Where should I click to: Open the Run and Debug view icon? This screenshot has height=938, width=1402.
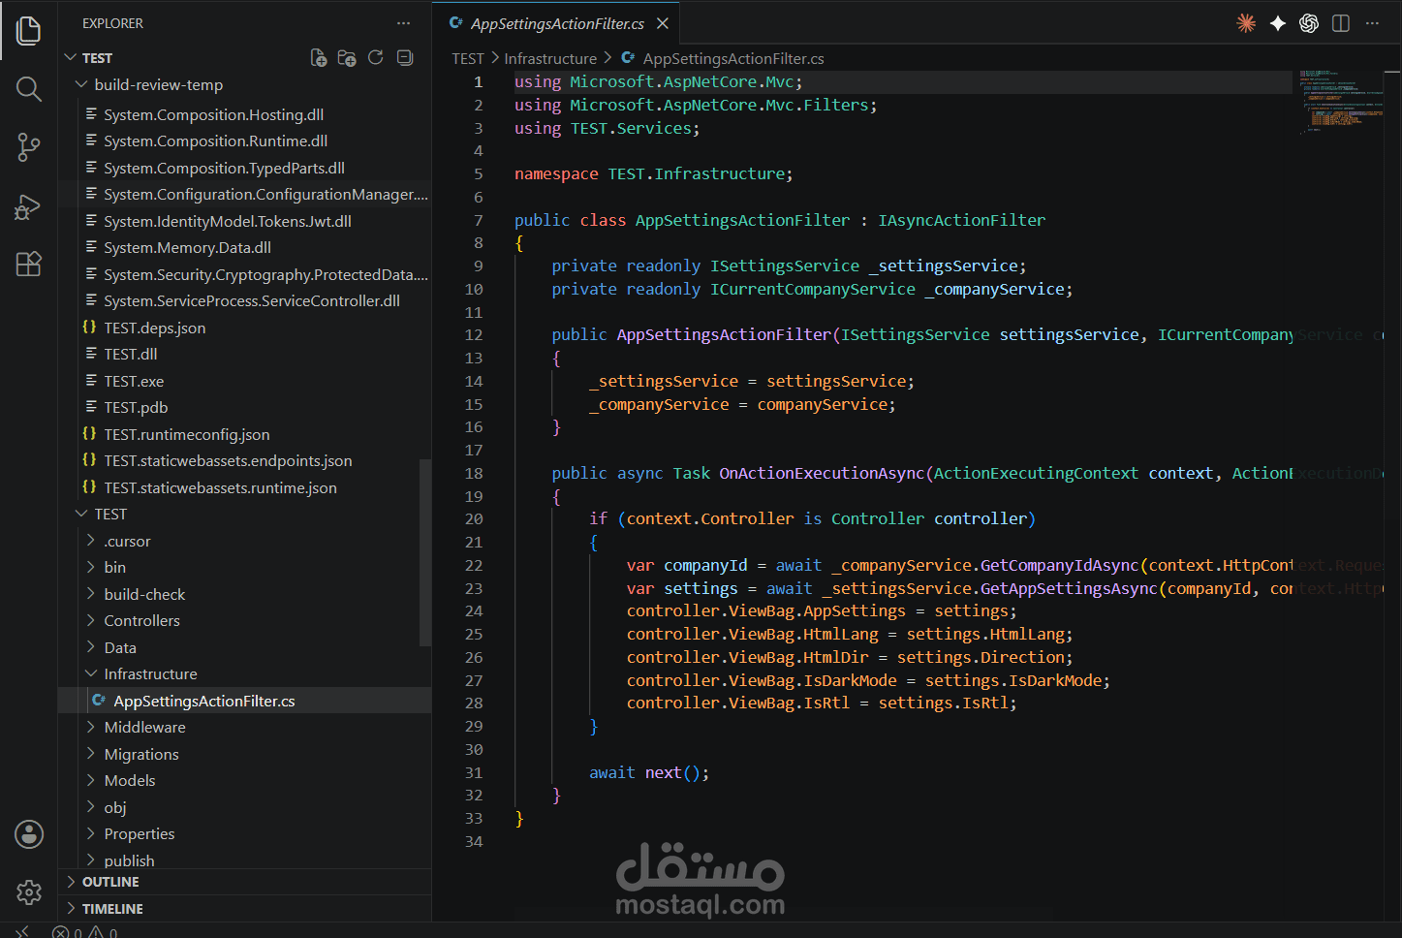[29, 206]
